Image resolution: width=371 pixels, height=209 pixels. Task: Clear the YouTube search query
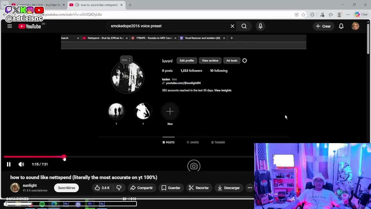click(x=232, y=26)
